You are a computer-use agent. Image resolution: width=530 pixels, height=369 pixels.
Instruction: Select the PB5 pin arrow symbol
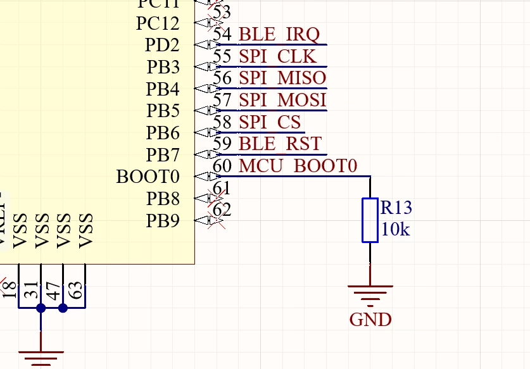[207, 111]
